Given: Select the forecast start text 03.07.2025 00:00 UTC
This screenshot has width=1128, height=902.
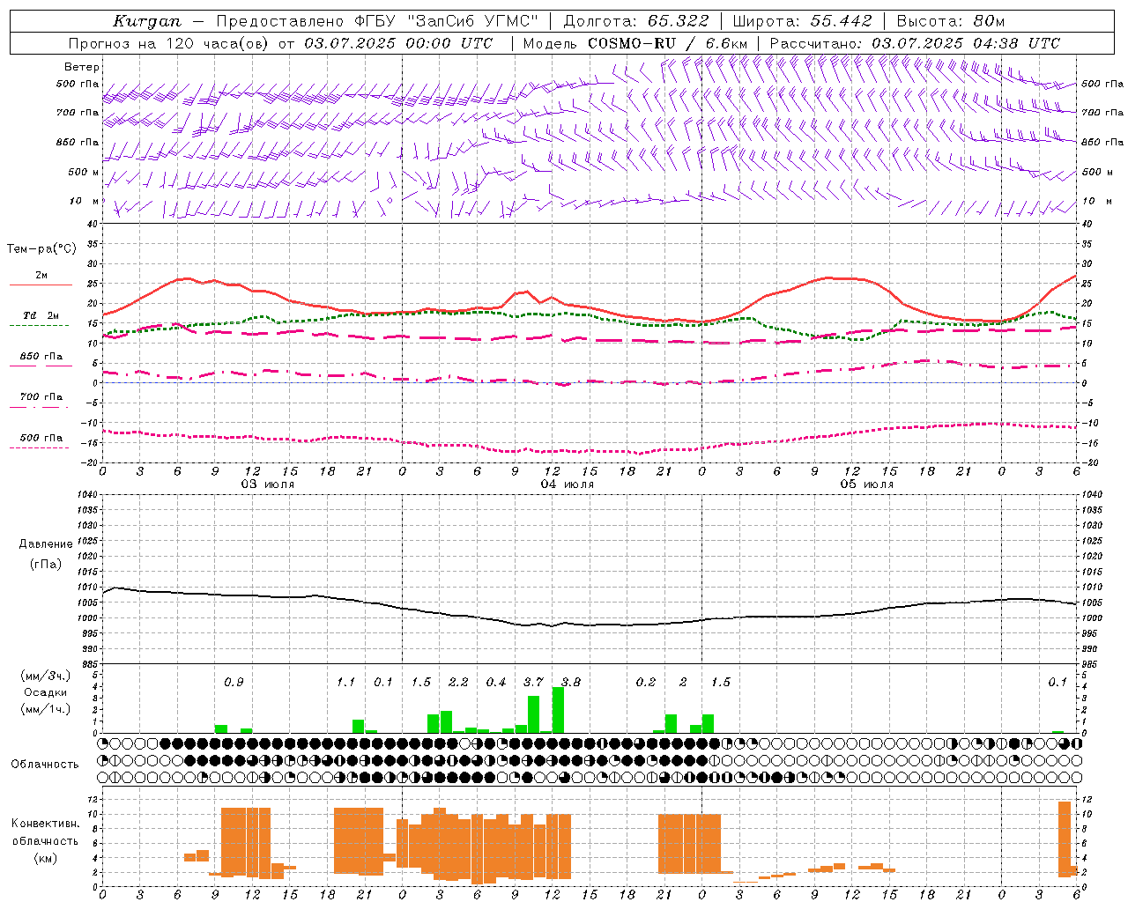Looking at the screenshot, I should tap(398, 43).
